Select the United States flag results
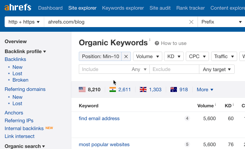 coord(82,89)
